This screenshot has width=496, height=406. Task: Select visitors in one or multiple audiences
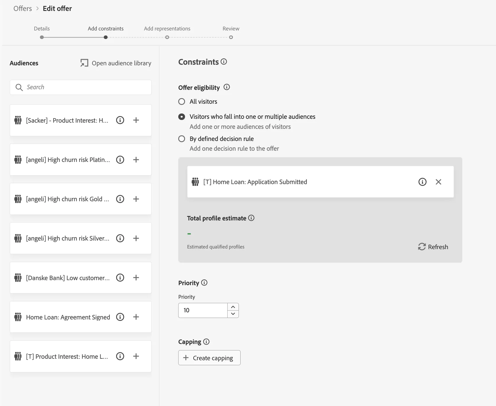click(x=182, y=117)
